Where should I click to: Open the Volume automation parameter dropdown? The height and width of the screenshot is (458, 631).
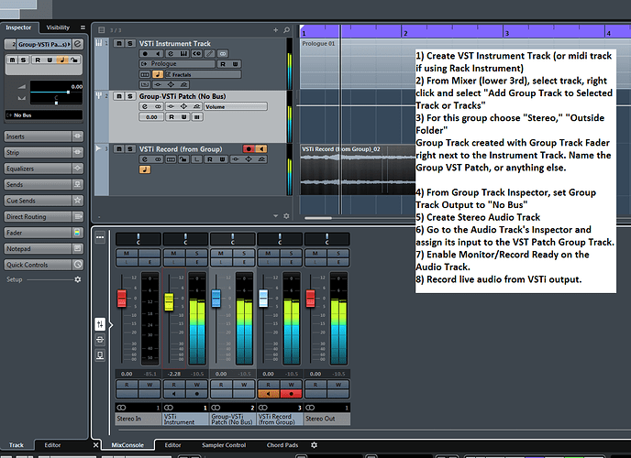(236, 106)
